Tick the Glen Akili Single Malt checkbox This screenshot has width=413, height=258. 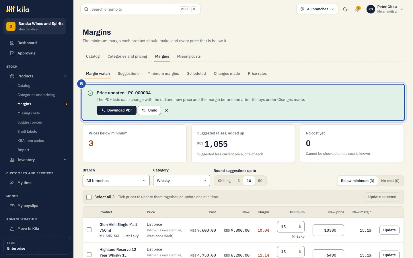click(89, 230)
